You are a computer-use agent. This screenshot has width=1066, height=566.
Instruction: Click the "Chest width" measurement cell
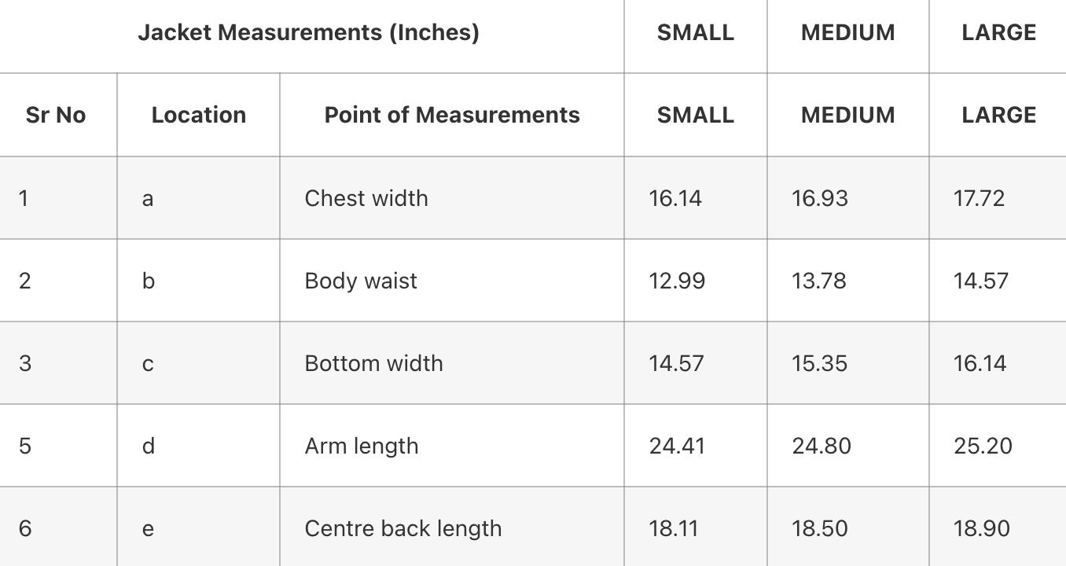coord(366,198)
